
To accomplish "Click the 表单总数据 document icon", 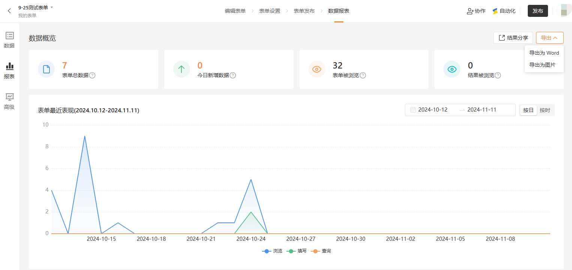I will pos(46,69).
